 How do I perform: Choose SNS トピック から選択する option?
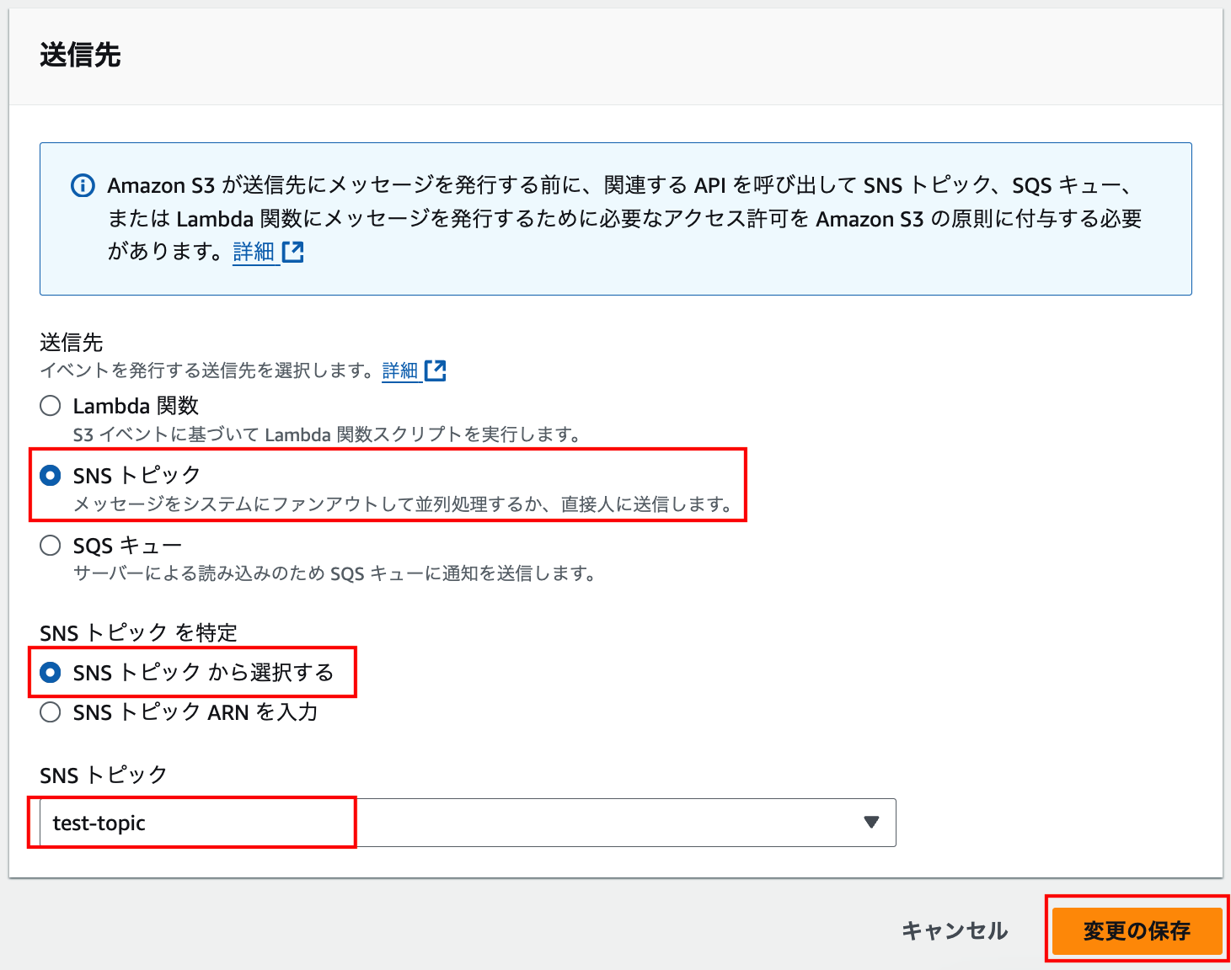51,673
